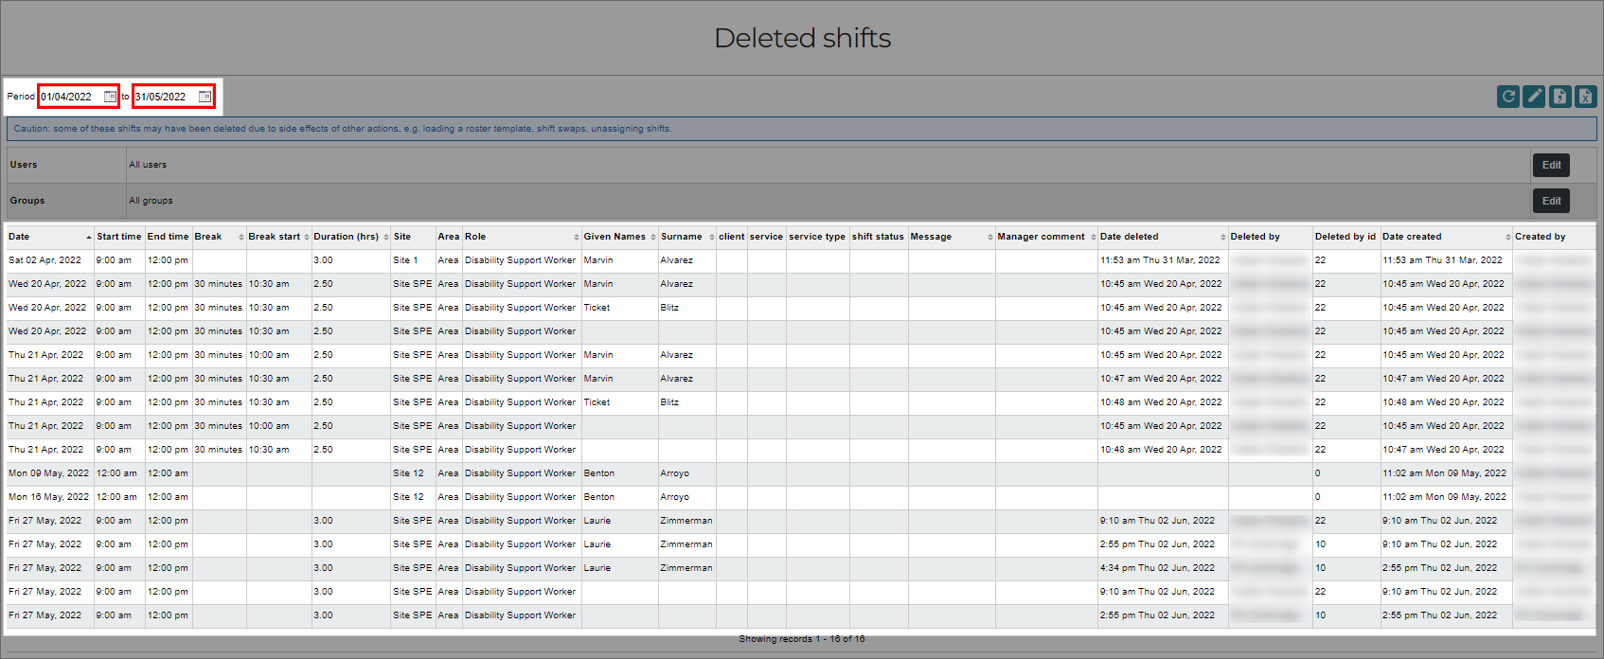Click the Area column header

(449, 237)
